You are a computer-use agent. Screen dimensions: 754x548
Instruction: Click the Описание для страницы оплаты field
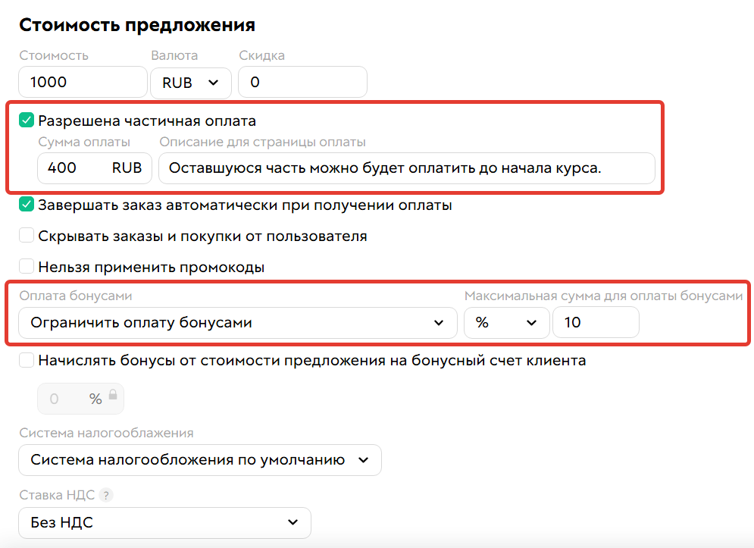tap(407, 168)
